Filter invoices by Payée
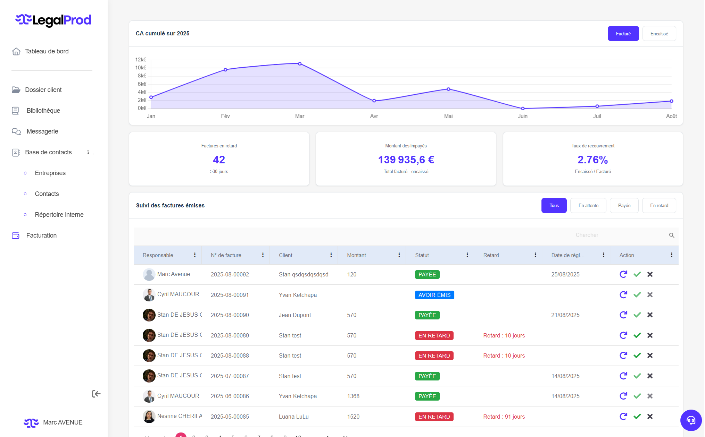Image resolution: width=705 pixels, height=437 pixels. [x=624, y=205]
